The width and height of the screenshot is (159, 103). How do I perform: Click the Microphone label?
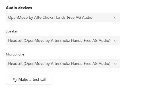coord(15,54)
